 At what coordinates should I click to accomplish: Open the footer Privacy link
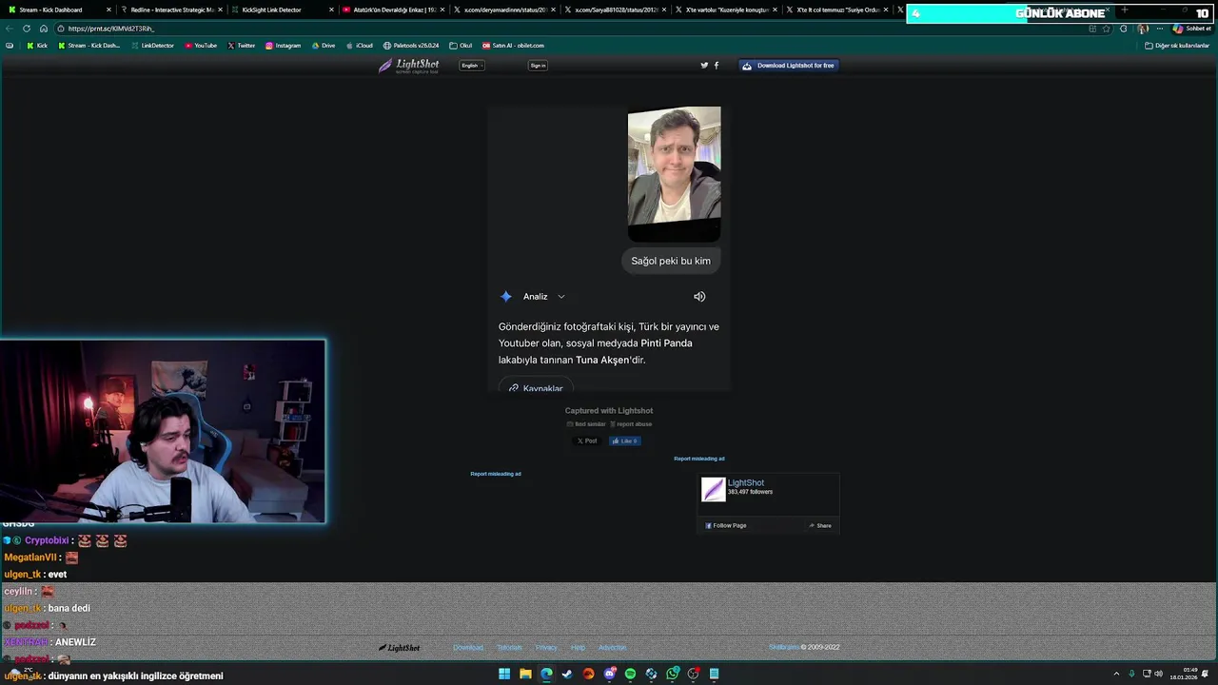tap(546, 648)
